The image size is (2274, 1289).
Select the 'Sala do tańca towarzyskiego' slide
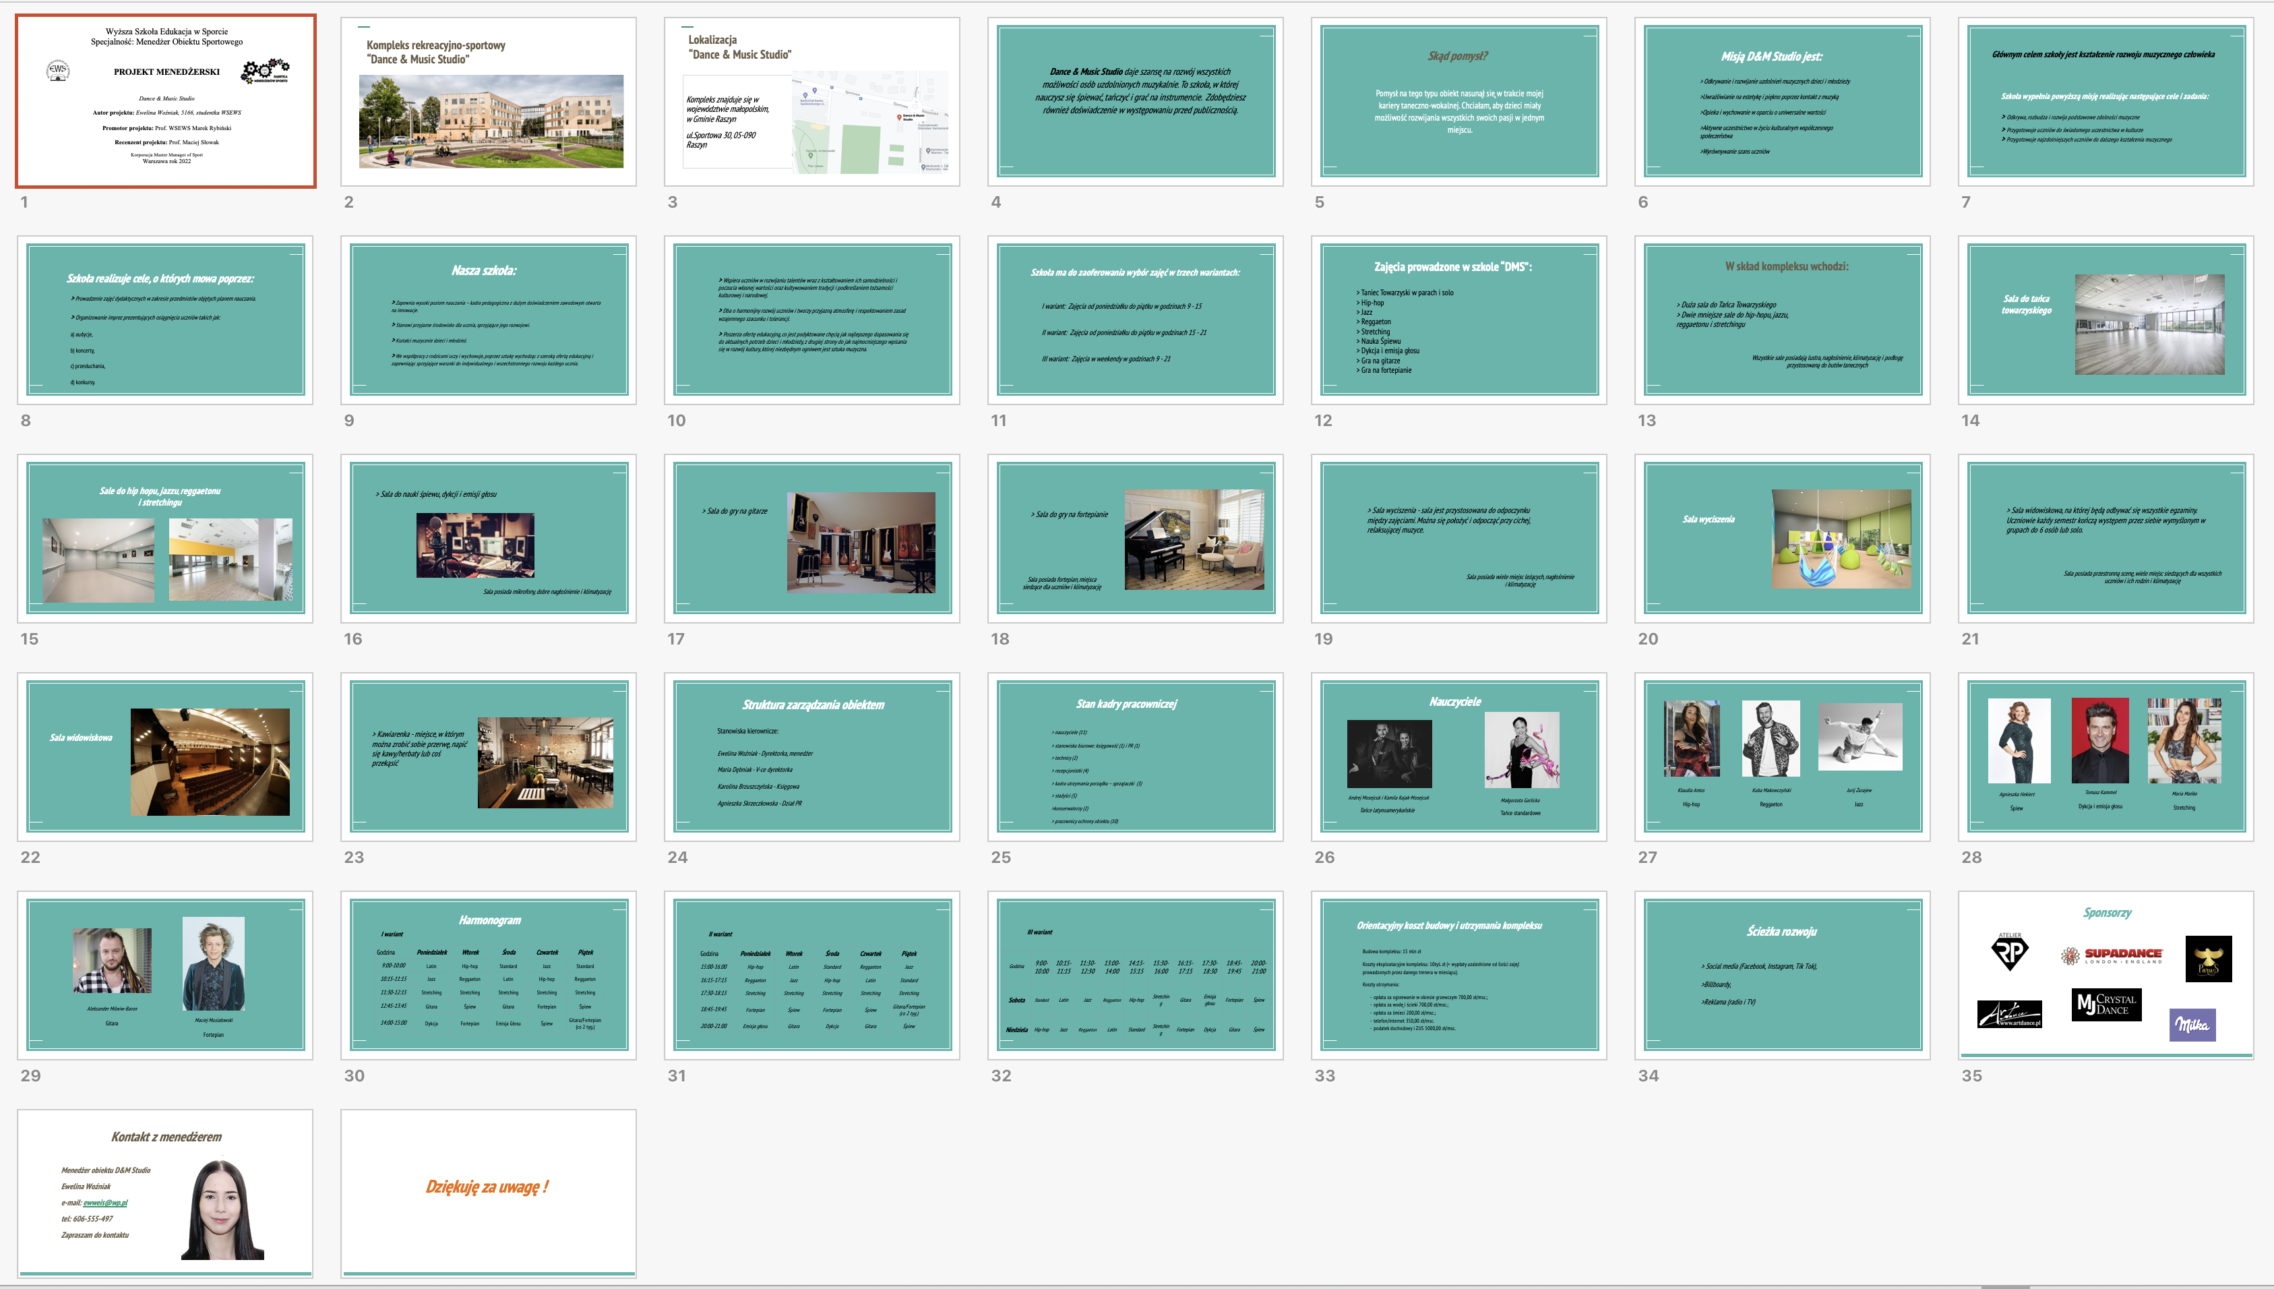[x=2105, y=320]
